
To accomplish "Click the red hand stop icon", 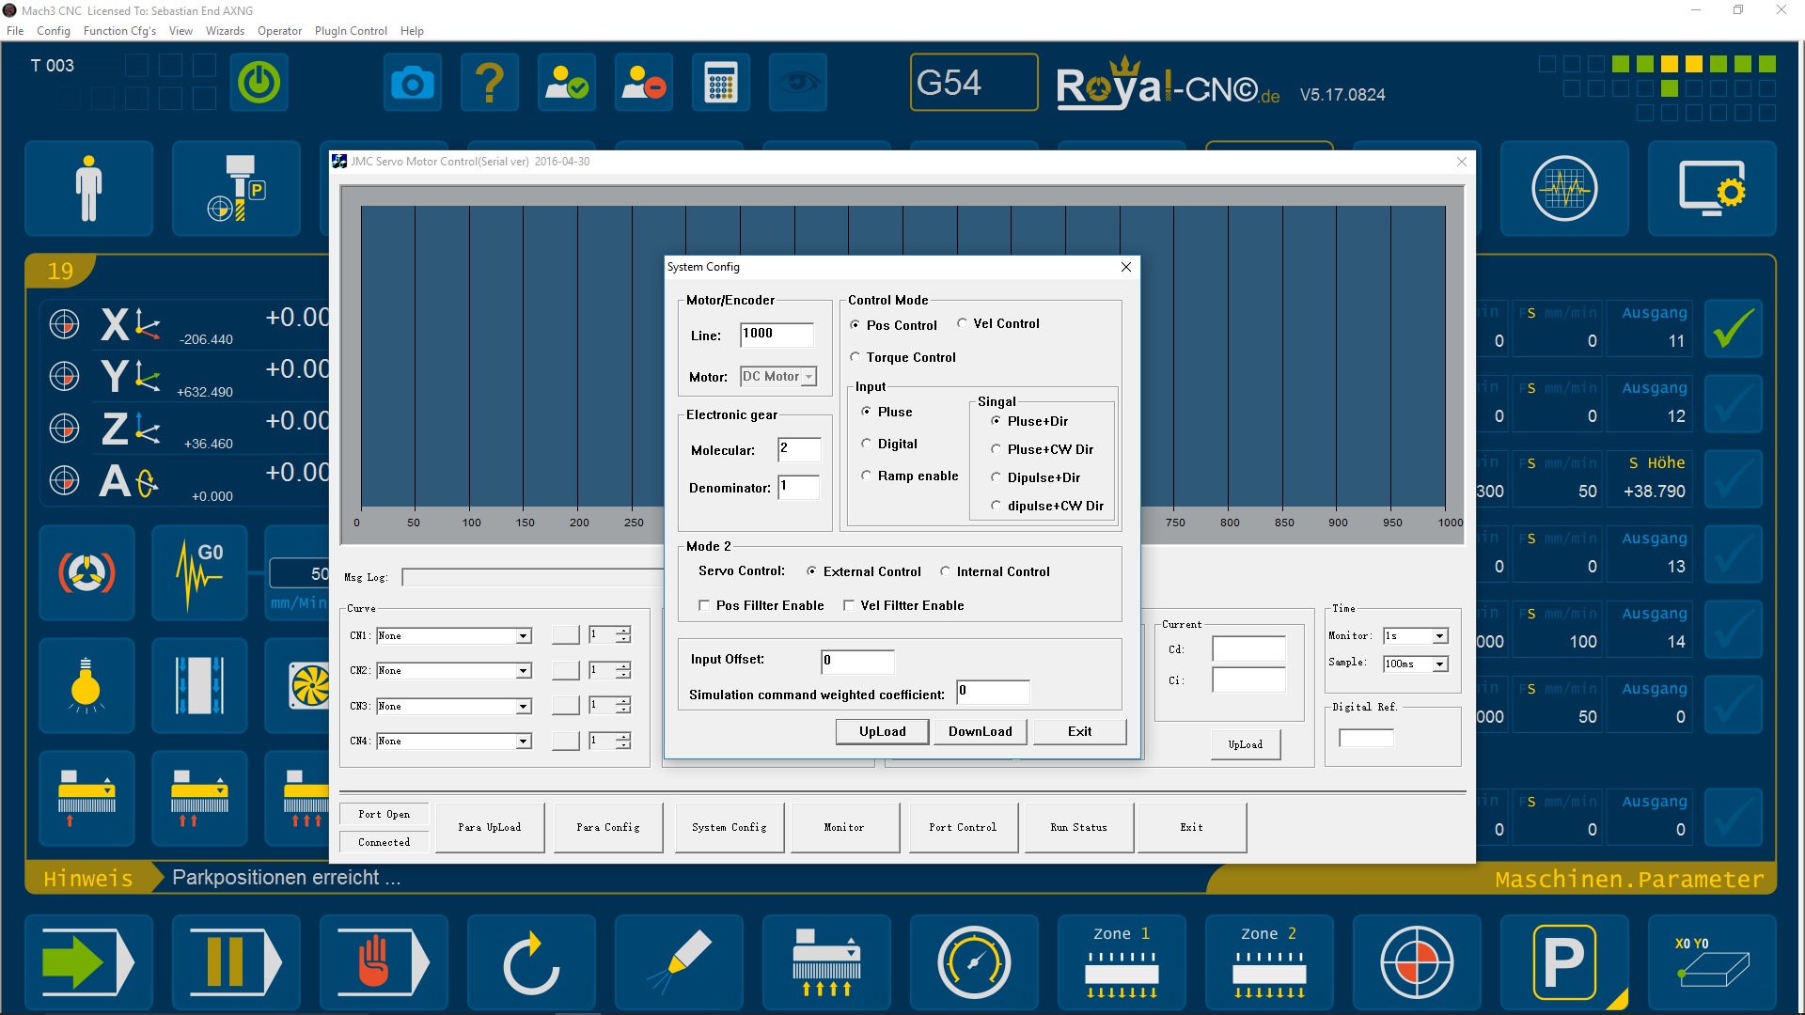I will (374, 961).
